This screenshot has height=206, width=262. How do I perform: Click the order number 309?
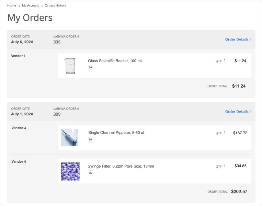57,114
